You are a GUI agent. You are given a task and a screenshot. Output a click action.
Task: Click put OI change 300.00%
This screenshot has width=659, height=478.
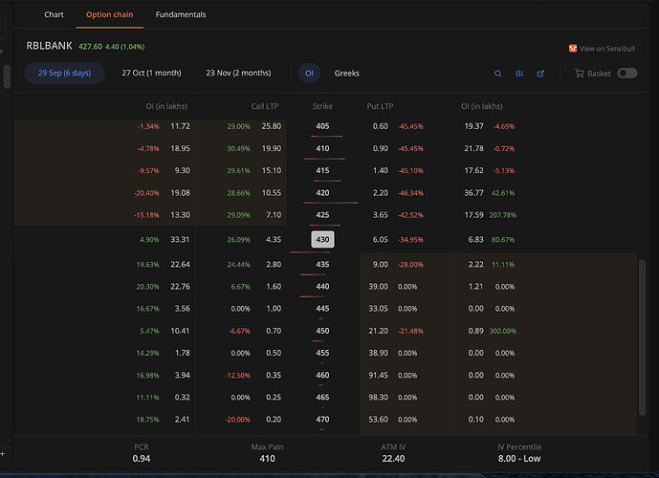coord(503,331)
